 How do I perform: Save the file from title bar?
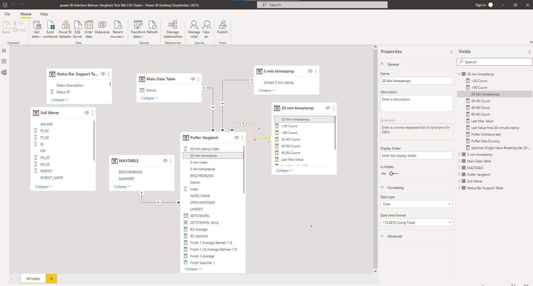pos(5,5)
